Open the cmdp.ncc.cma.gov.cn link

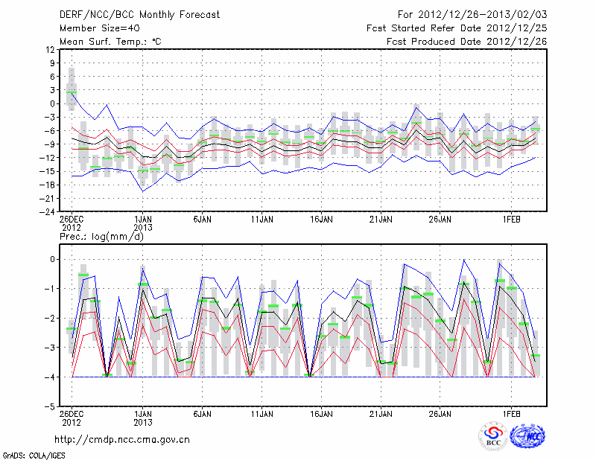[x=122, y=440]
